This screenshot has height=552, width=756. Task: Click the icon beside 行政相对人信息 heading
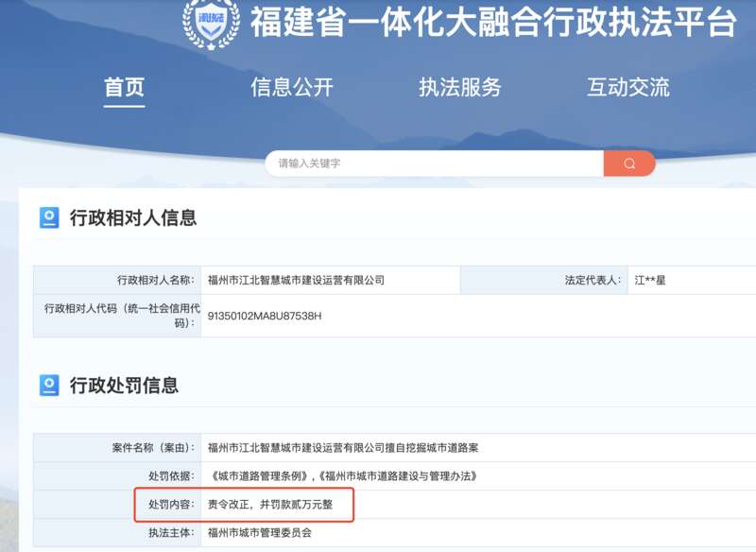pos(49,218)
